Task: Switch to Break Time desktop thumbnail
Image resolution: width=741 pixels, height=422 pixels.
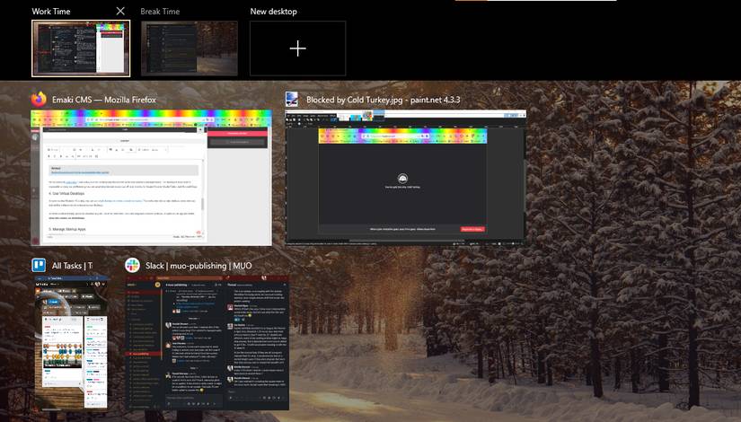Action: (x=189, y=48)
